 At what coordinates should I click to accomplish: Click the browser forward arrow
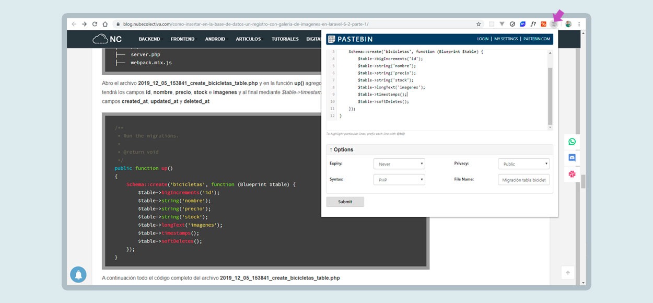point(84,24)
